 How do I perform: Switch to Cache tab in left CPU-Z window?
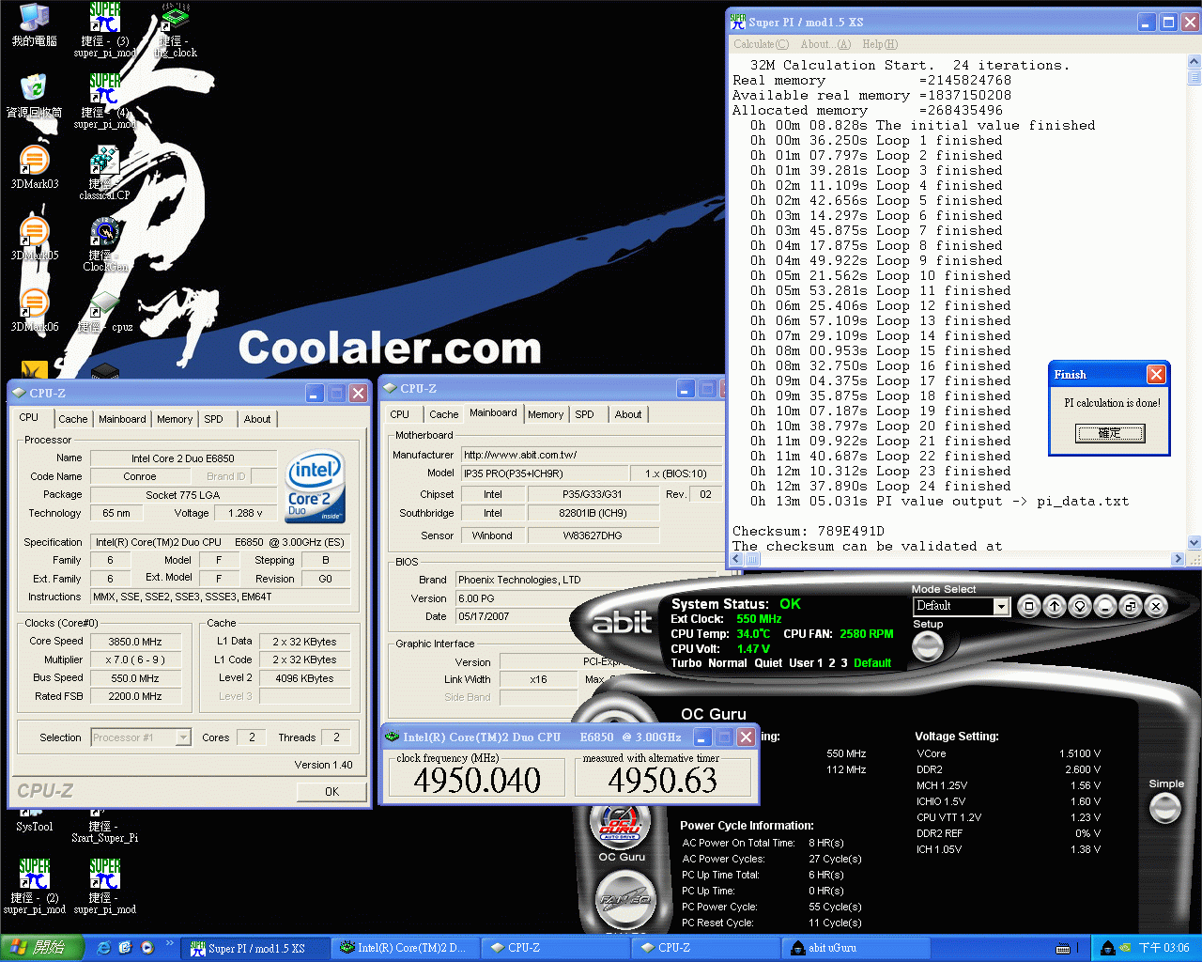(x=72, y=419)
